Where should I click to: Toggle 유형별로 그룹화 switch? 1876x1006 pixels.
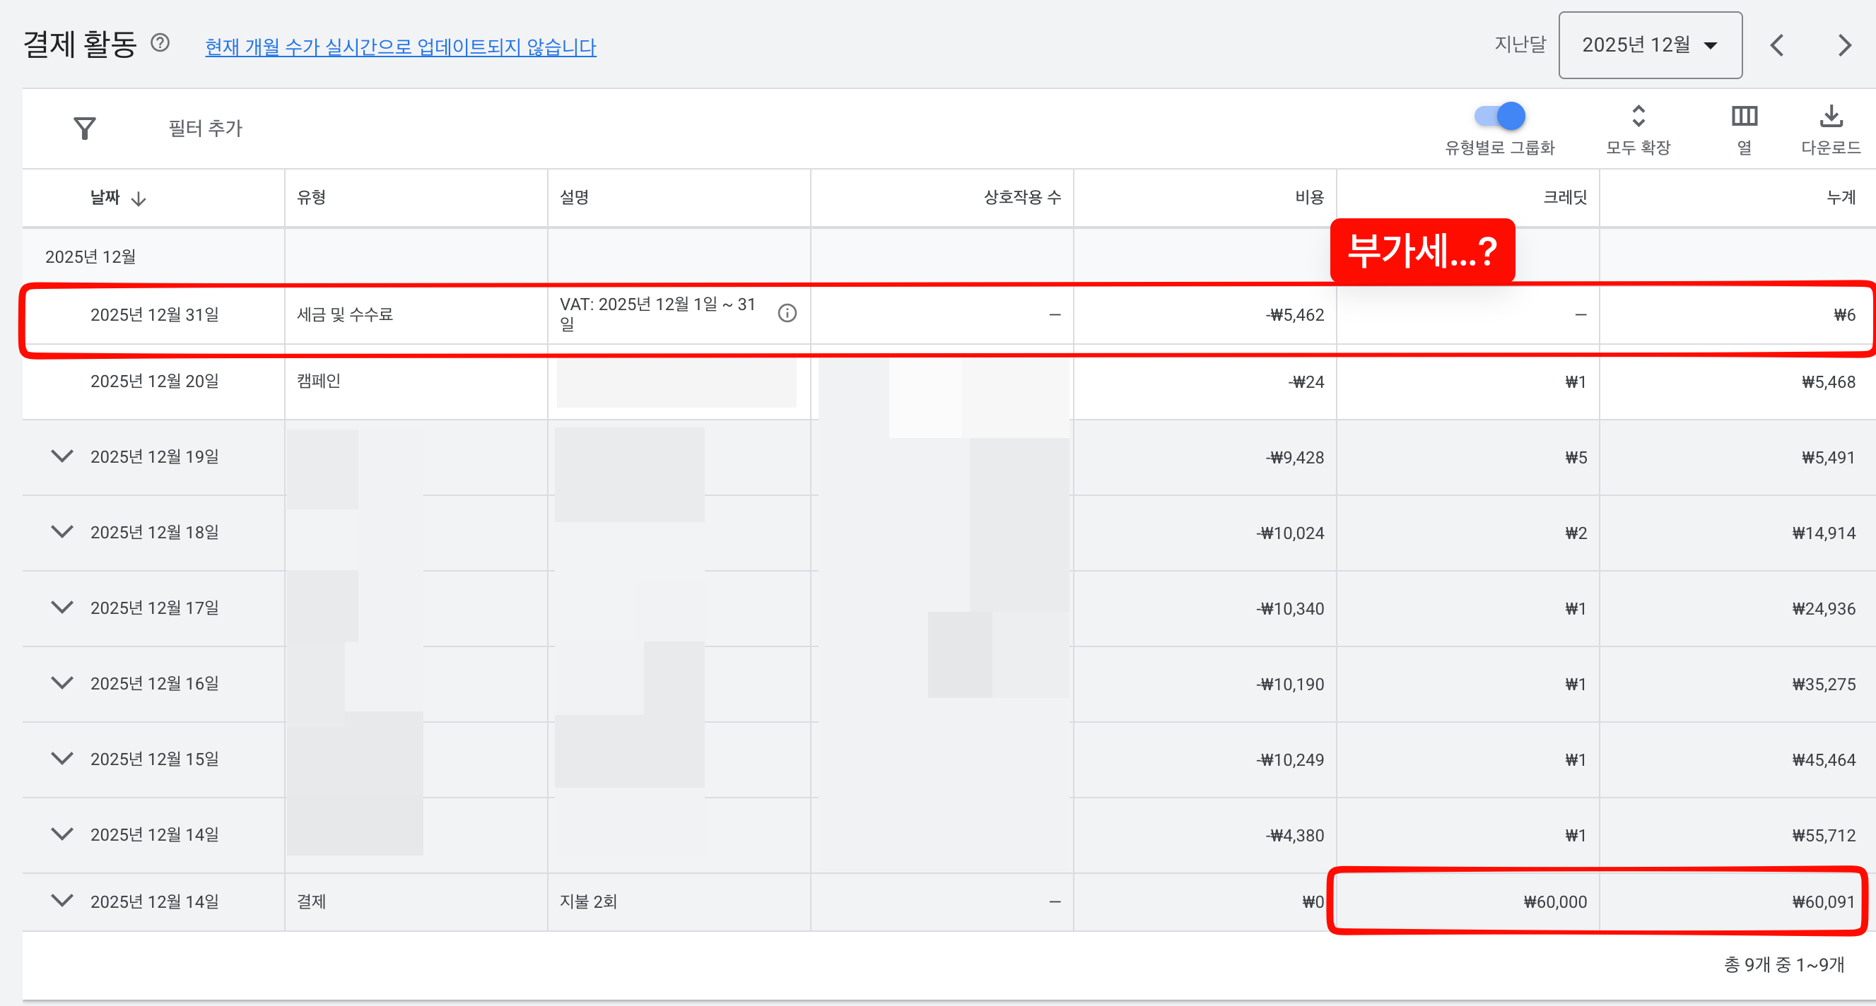1500,117
